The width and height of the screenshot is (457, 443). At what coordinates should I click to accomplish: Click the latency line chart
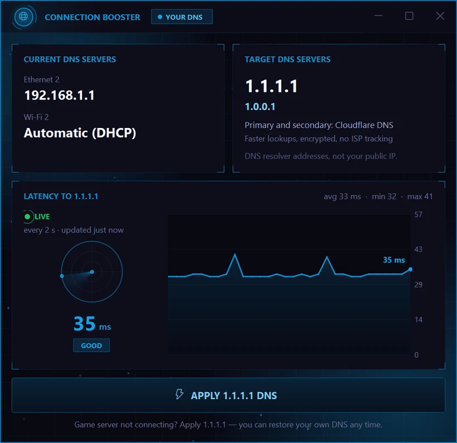point(289,284)
